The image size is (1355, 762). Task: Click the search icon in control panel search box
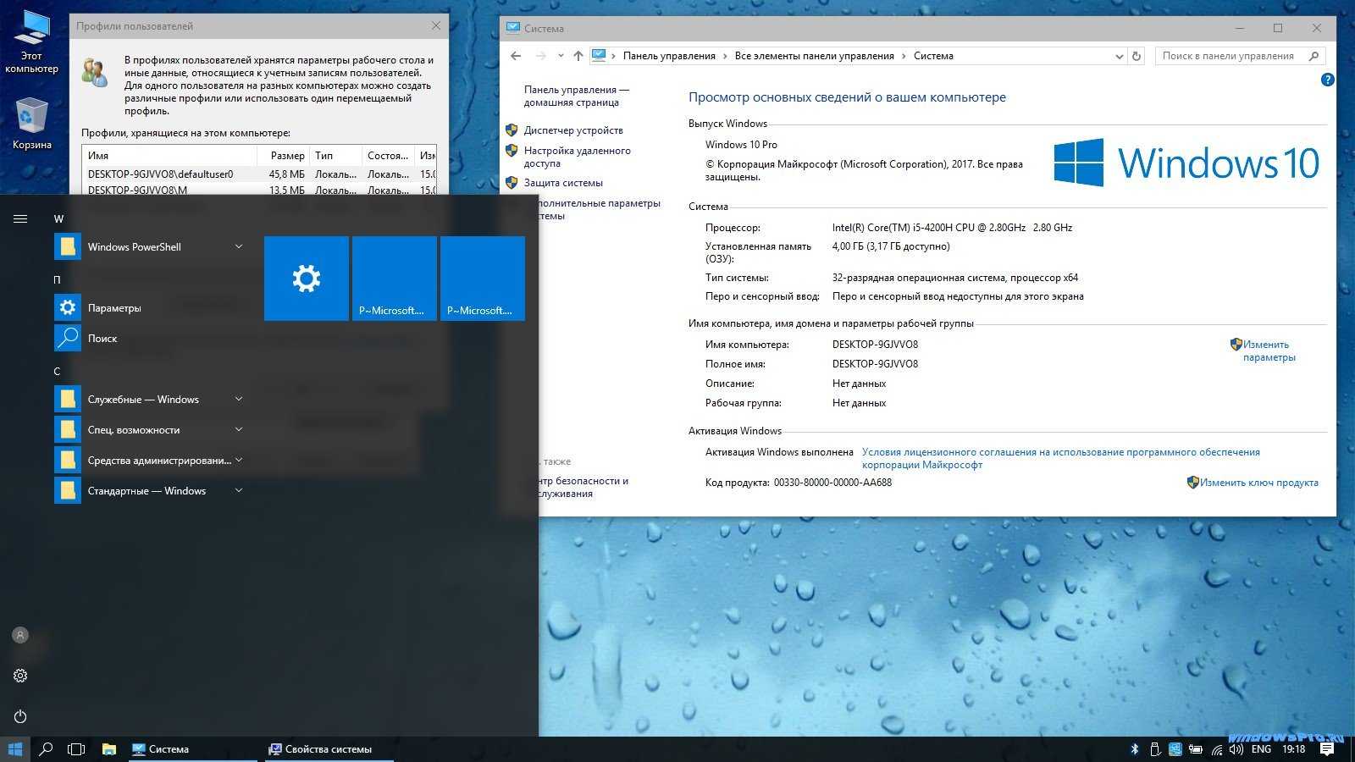click(1314, 56)
